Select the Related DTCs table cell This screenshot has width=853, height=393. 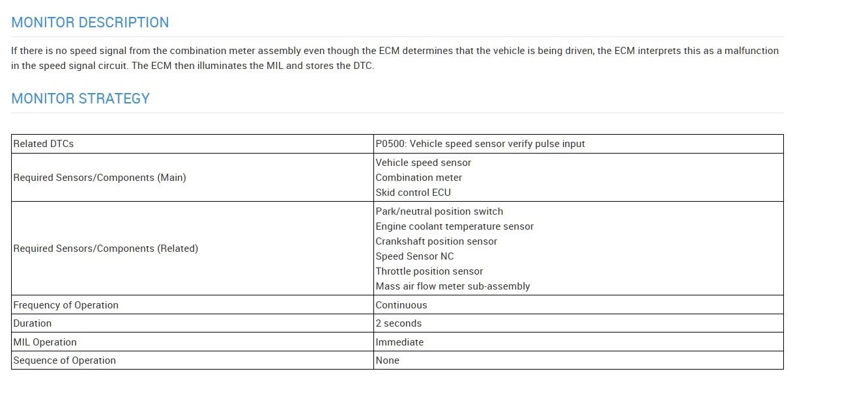44,144
